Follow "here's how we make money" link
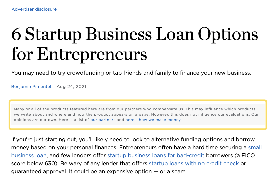 [x=153, y=120]
